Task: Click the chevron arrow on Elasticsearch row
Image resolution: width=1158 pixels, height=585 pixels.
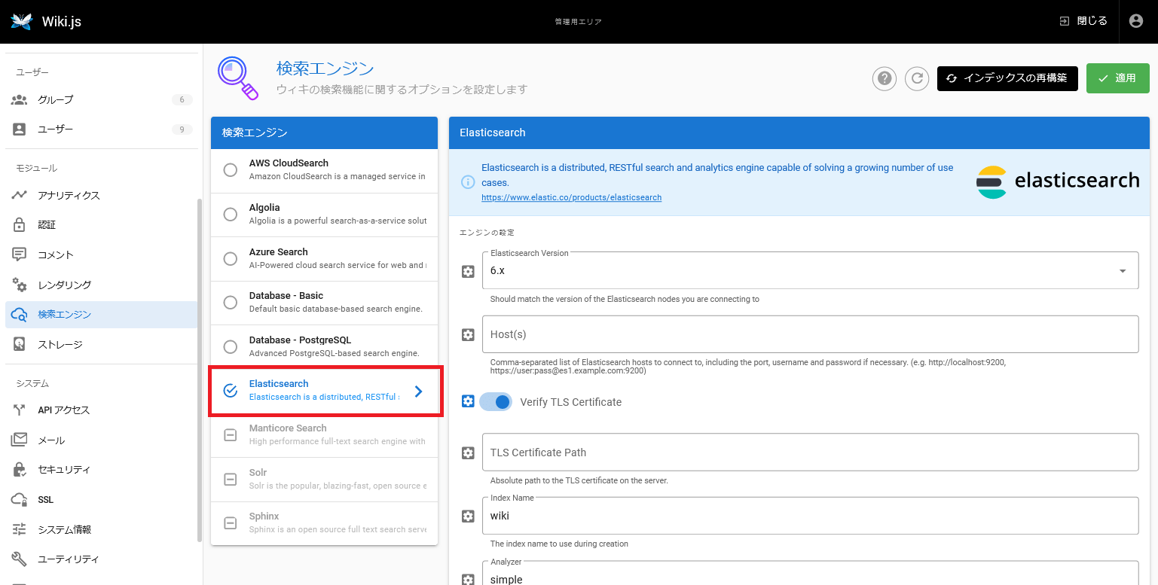Action: [x=419, y=391]
